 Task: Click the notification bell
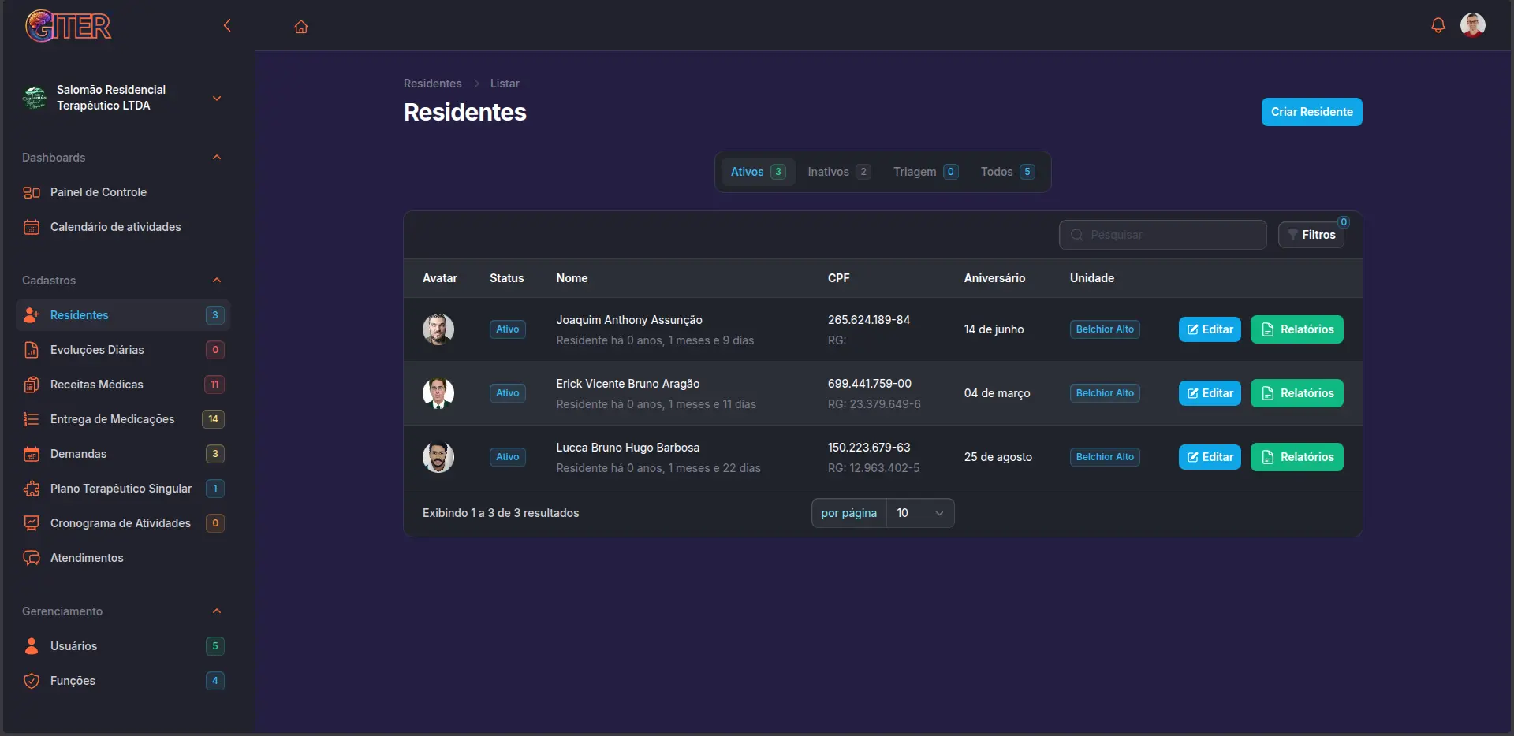(1437, 25)
